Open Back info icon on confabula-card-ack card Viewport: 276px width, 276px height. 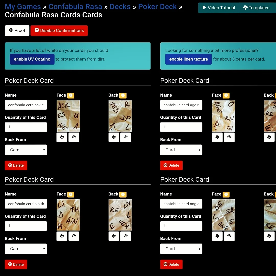(123, 95)
